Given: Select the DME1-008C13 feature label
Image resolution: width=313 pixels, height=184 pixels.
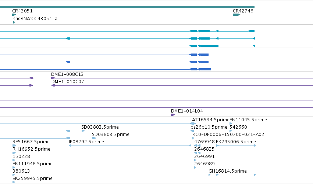Looking at the screenshot, I should click(67, 74).
